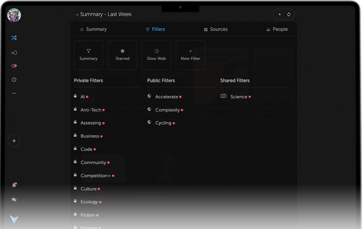Select the Complexity public filter

[167, 110]
